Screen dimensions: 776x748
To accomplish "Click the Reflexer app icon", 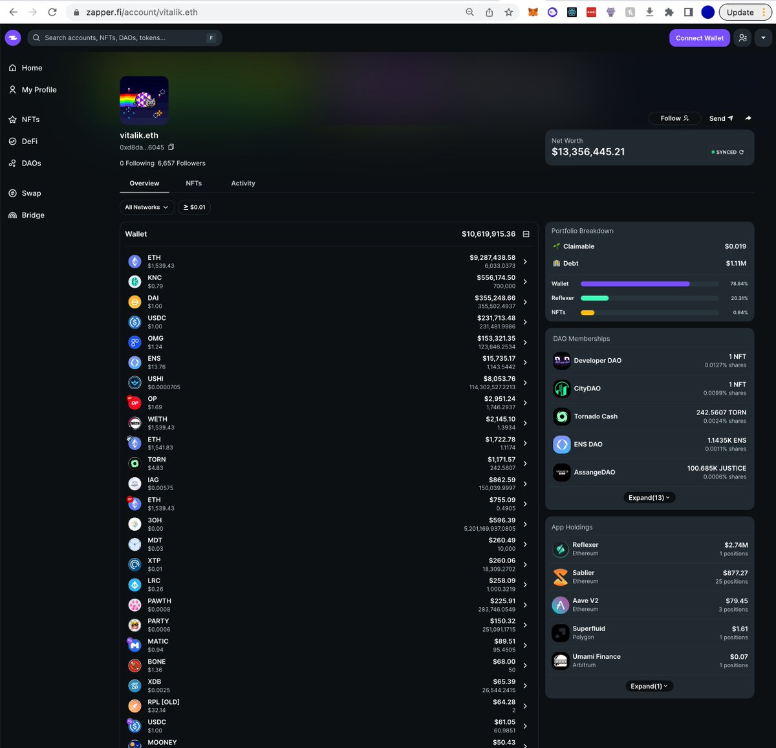I will [x=560, y=549].
